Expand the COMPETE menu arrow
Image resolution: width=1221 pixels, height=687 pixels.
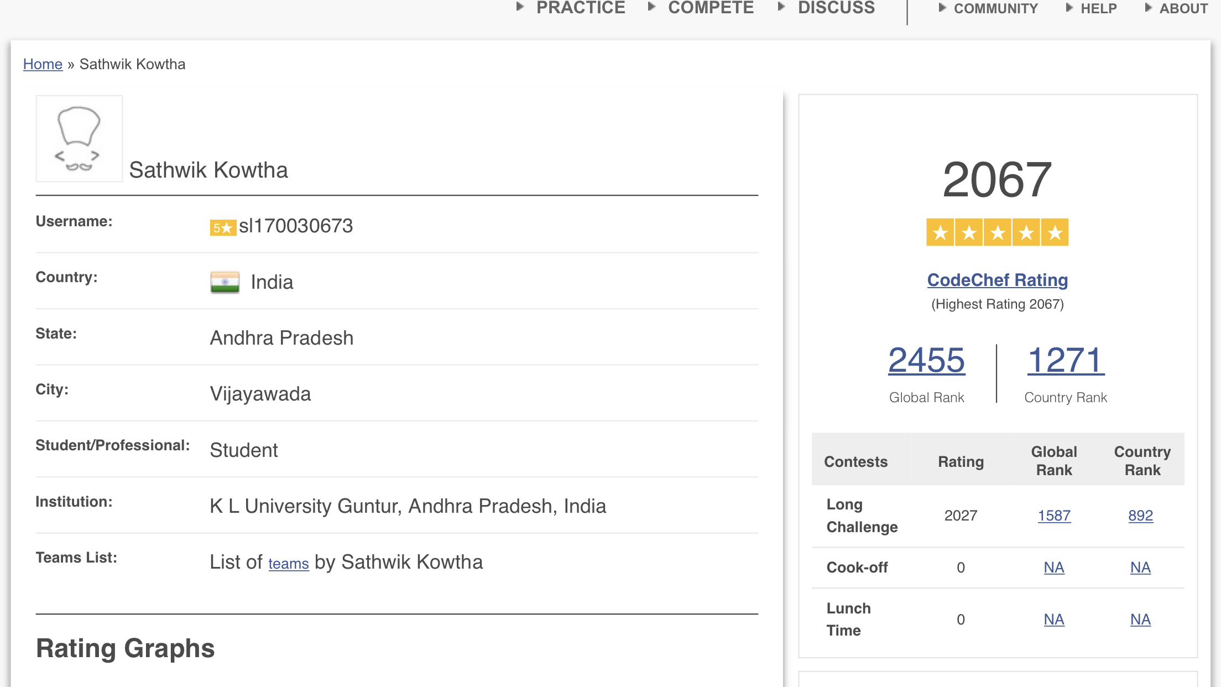[651, 7]
